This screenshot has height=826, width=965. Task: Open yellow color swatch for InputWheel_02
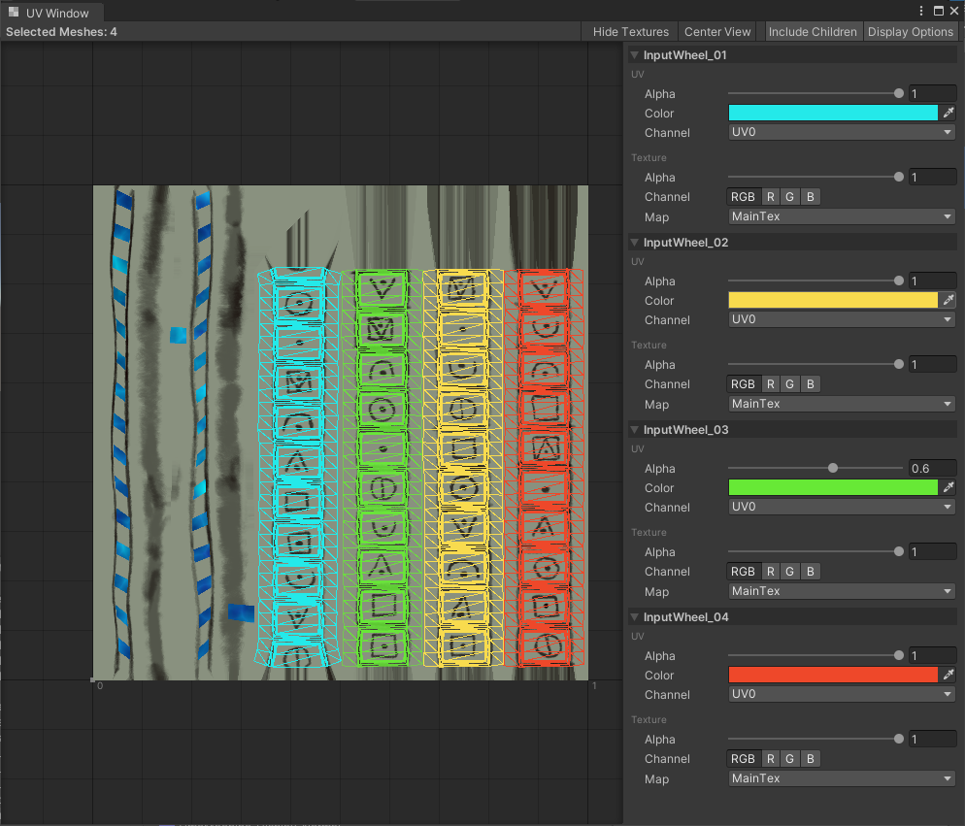point(833,300)
